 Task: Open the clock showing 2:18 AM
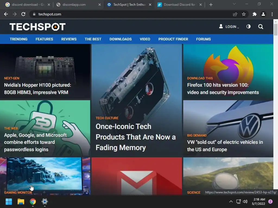click(x=258, y=201)
